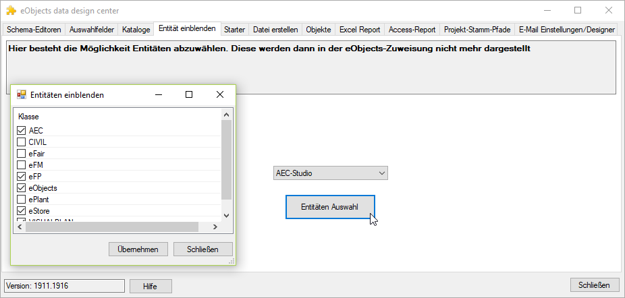Screen dimensions: 625x298
Task: Click the list's vertical scrollbar down arrow
Action: click(x=226, y=216)
